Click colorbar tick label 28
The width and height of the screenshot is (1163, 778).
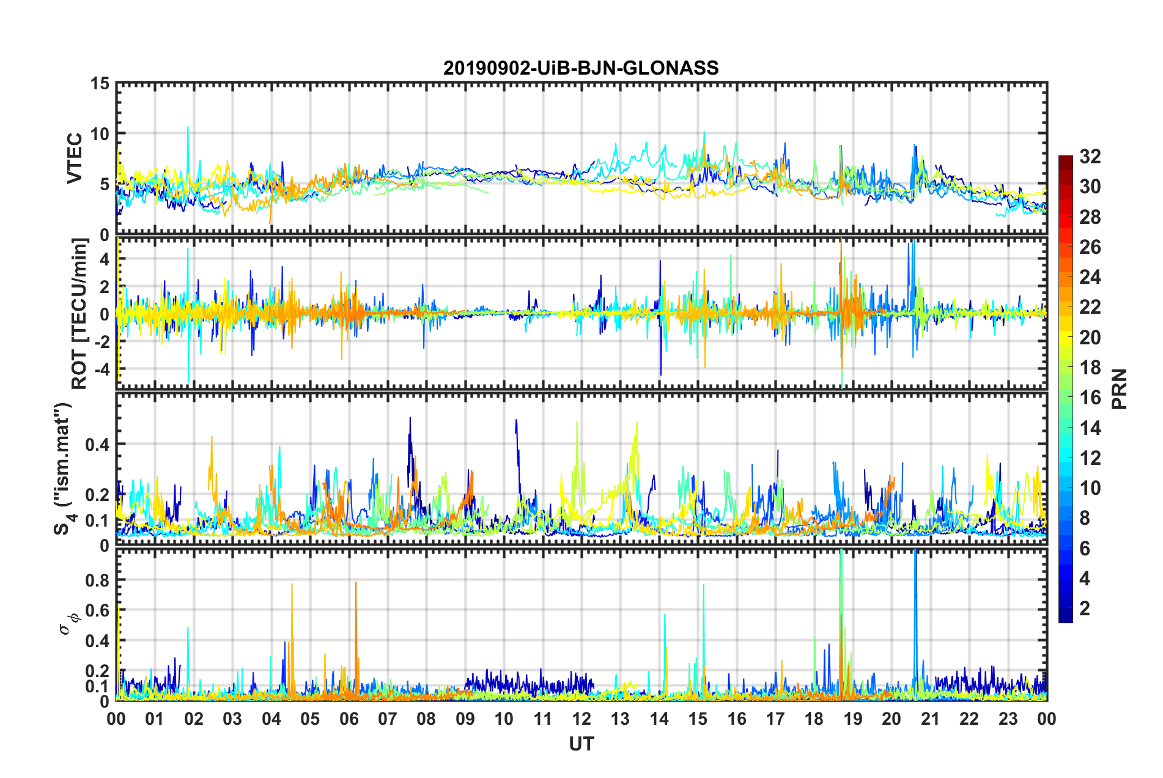pyautogui.click(x=1090, y=217)
